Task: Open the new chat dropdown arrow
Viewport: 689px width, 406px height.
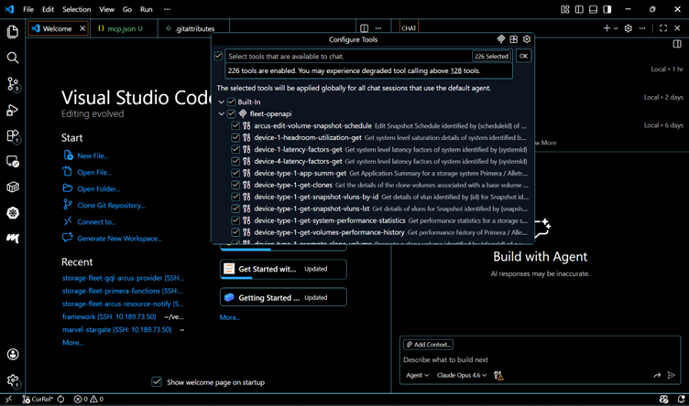Action: [x=616, y=28]
